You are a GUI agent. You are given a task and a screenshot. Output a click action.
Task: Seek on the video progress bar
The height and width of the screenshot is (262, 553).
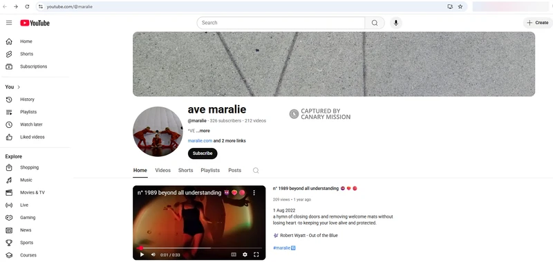pos(199,248)
